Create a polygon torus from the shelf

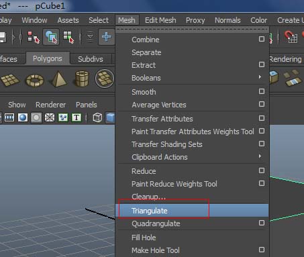(35, 80)
